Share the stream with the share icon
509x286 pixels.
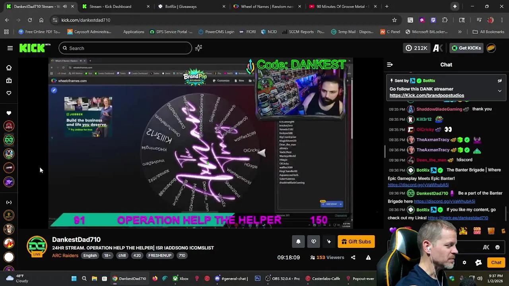[353, 257]
